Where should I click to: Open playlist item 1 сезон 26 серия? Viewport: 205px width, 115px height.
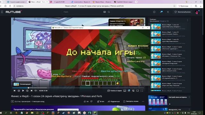click(x=169, y=41)
